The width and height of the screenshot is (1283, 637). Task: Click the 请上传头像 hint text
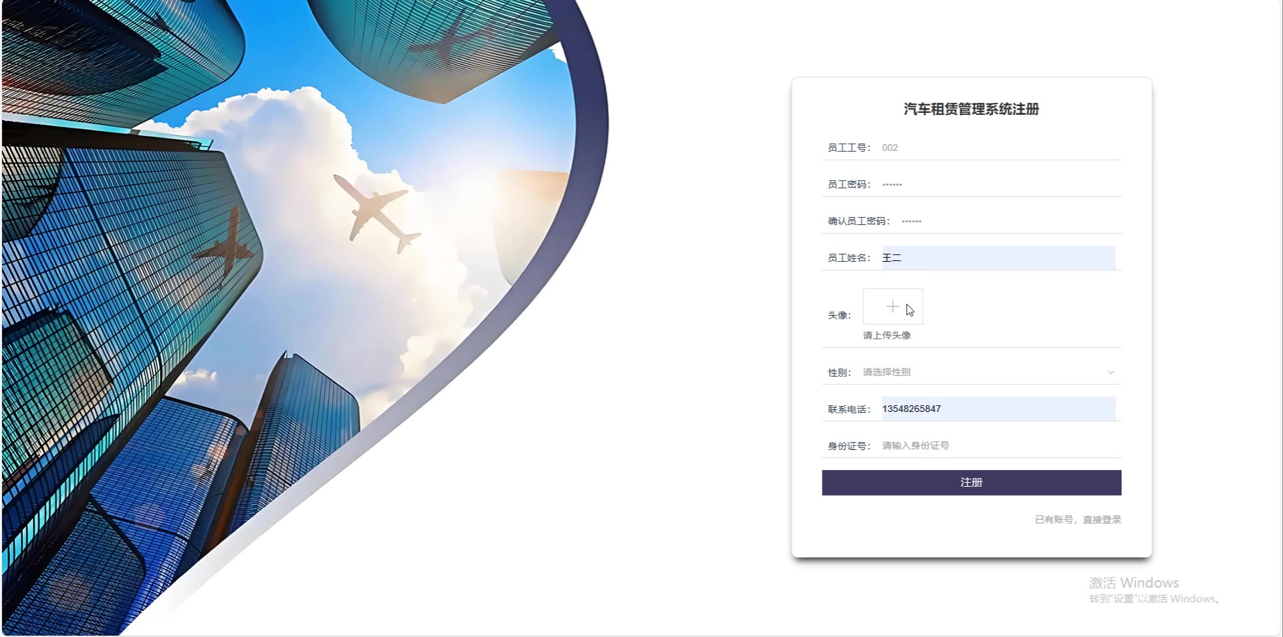[887, 335]
